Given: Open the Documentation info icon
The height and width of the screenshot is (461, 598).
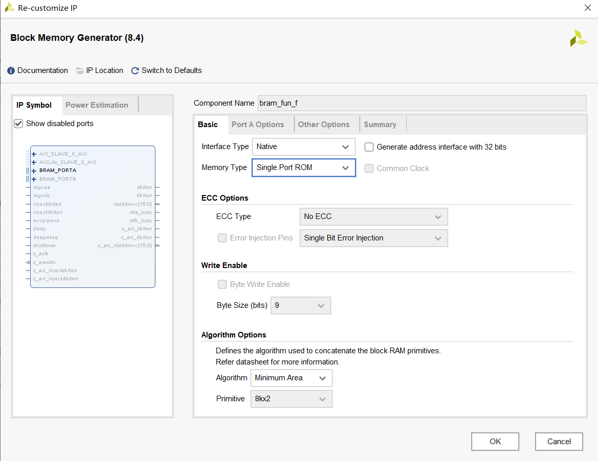Looking at the screenshot, I should point(11,70).
